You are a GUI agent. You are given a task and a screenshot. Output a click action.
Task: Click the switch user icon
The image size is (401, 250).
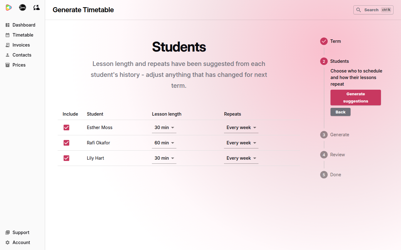pos(36,7)
